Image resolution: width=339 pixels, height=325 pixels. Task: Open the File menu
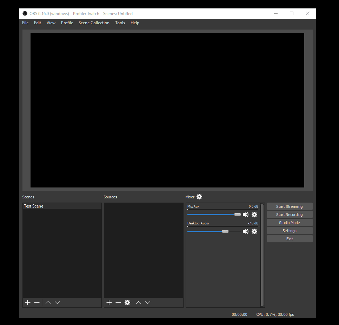pyautogui.click(x=25, y=23)
